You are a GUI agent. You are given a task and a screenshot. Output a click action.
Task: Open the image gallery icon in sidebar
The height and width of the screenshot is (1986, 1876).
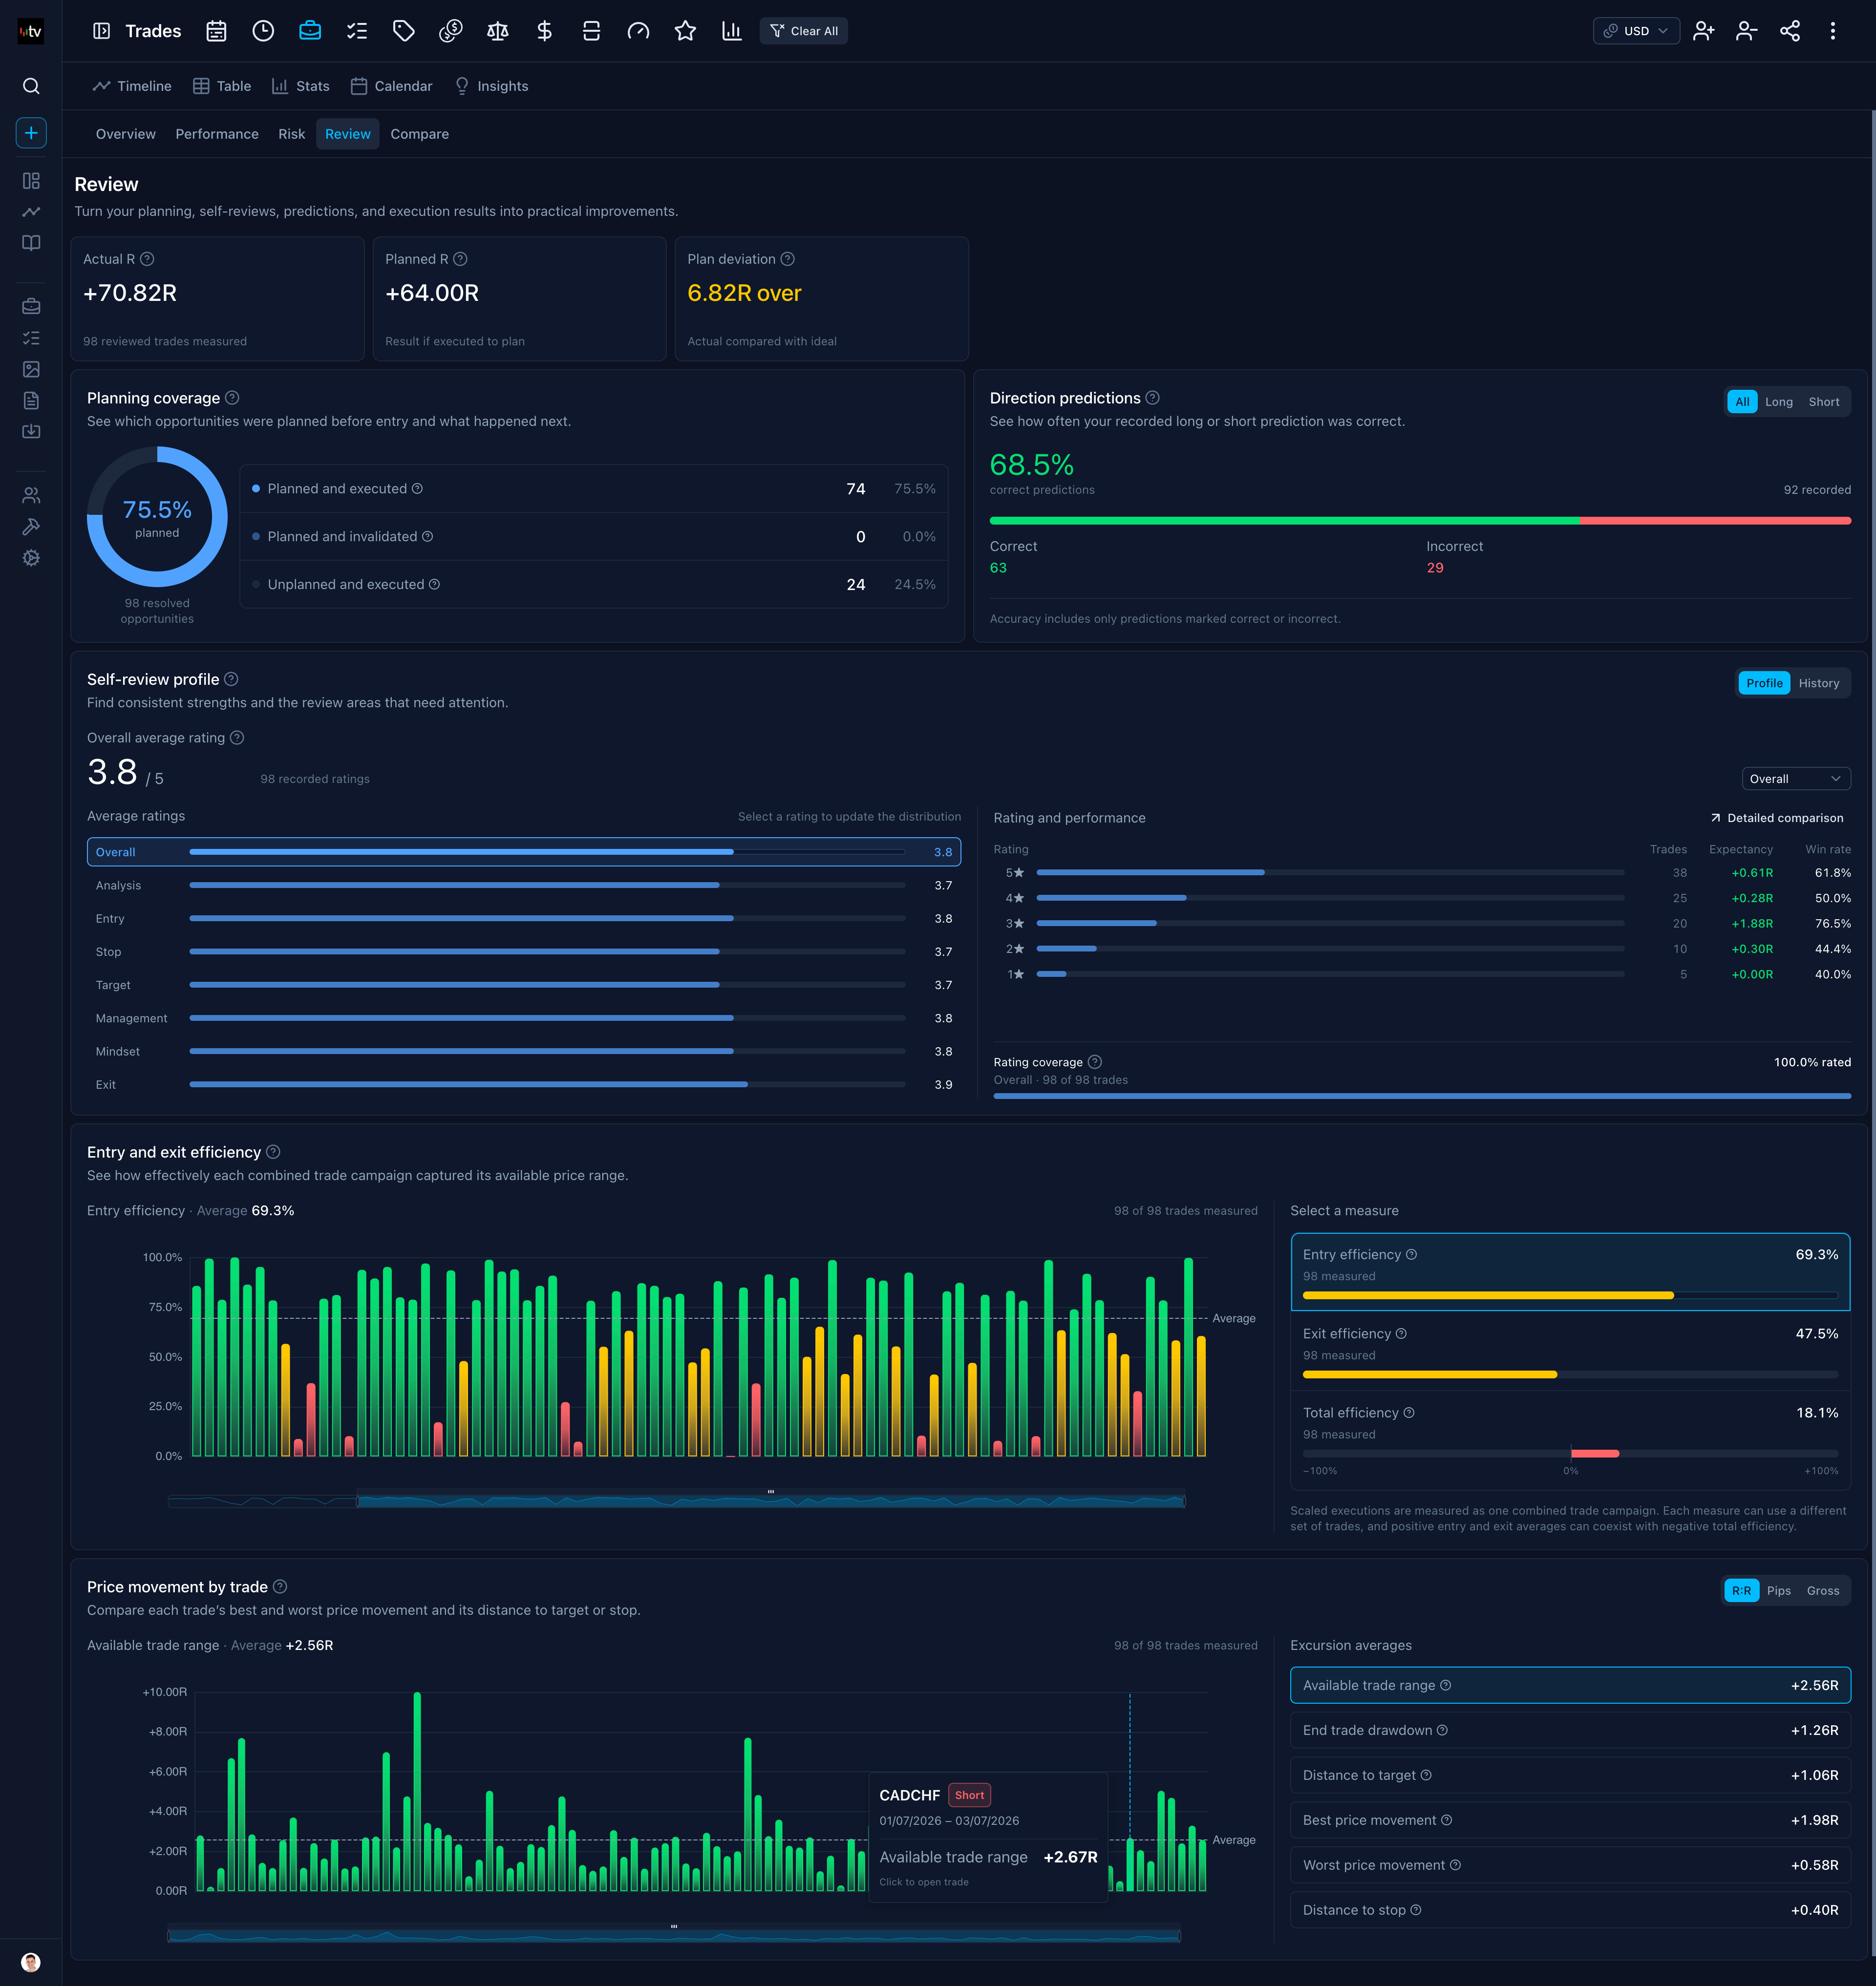pos(31,369)
